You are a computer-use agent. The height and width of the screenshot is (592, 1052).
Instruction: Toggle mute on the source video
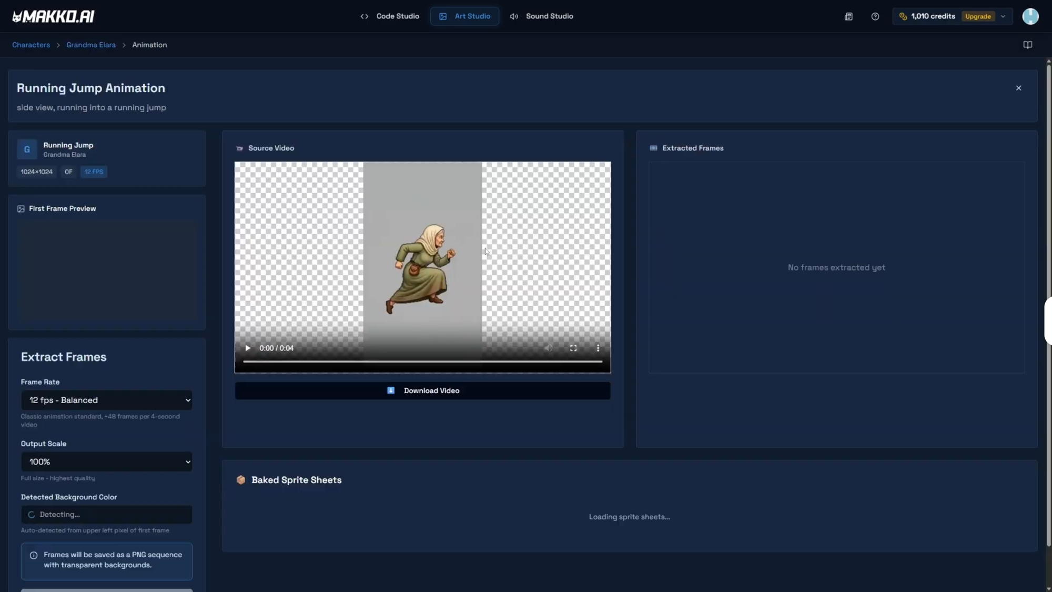pyautogui.click(x=549, y=348)
